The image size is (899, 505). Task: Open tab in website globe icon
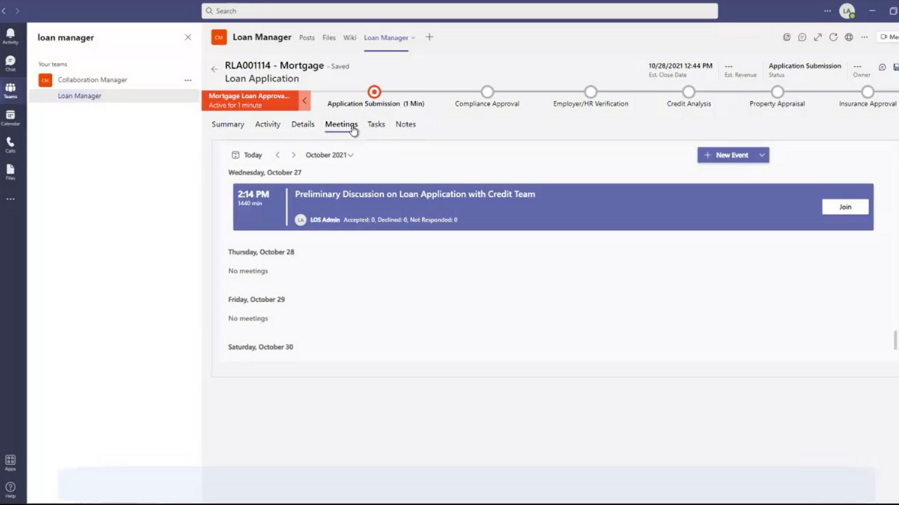[x=848, y=37]
